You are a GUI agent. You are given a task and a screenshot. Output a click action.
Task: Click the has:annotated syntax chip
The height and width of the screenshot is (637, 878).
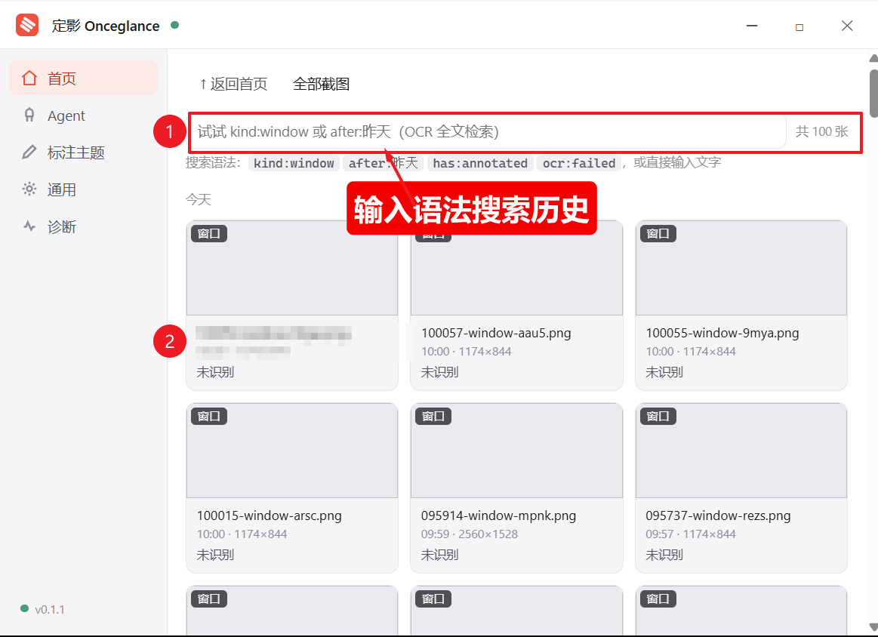pyautogui.click(x=480, y=163)
